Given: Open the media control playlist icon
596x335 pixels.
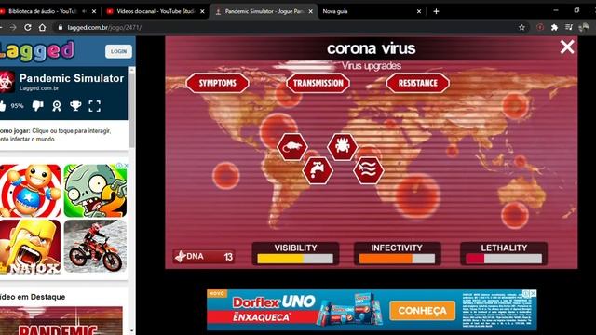Looking at the screenshot, I should [x=569, y=27].
